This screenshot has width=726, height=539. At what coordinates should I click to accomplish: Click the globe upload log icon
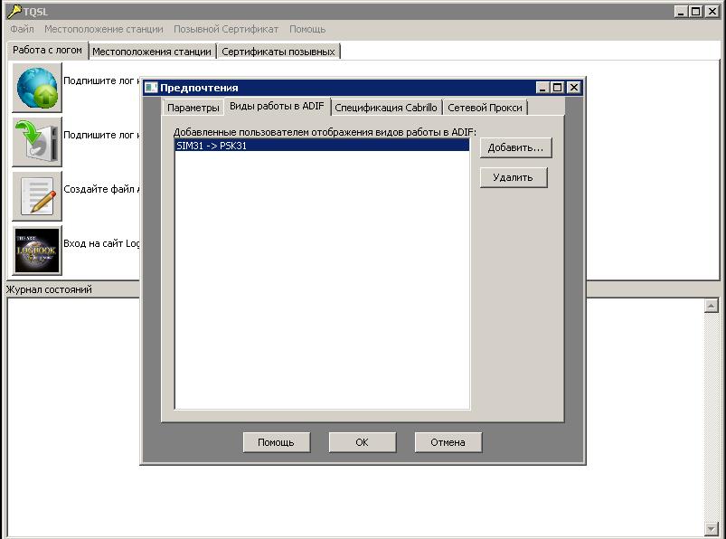tap(37, 88)
